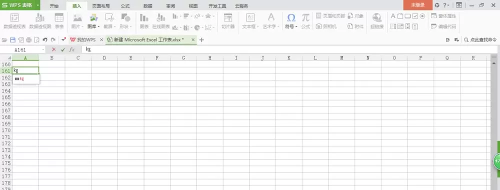Click the quick-access print icon
This screenshot has width=500, height=190.
(28, 40)
